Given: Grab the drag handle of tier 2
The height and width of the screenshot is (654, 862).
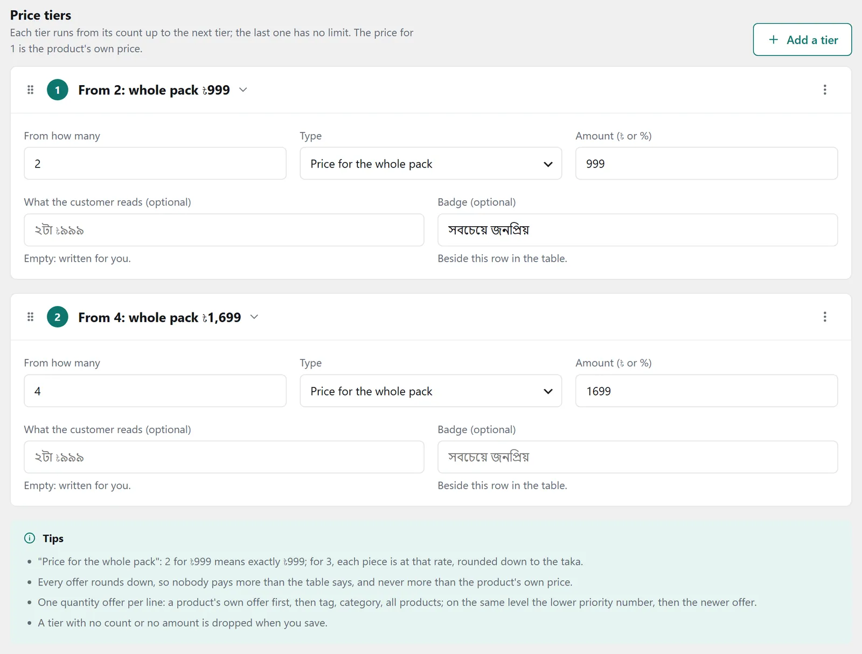Looking at the screenshot, I should (31, 317).
